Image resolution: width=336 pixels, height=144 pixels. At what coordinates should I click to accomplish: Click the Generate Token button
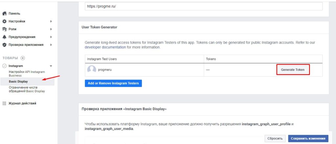(293, 70)
